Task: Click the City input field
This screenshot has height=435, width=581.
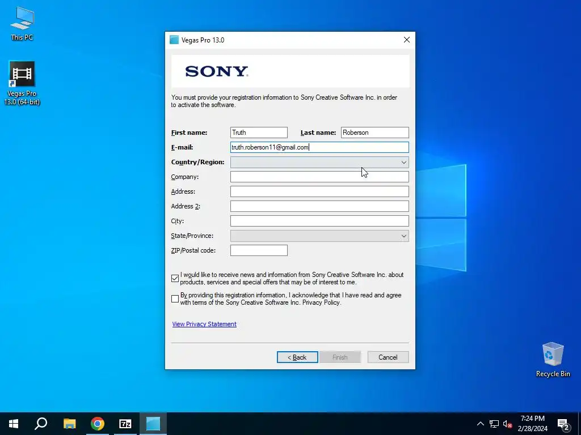Action: [319, 221]
